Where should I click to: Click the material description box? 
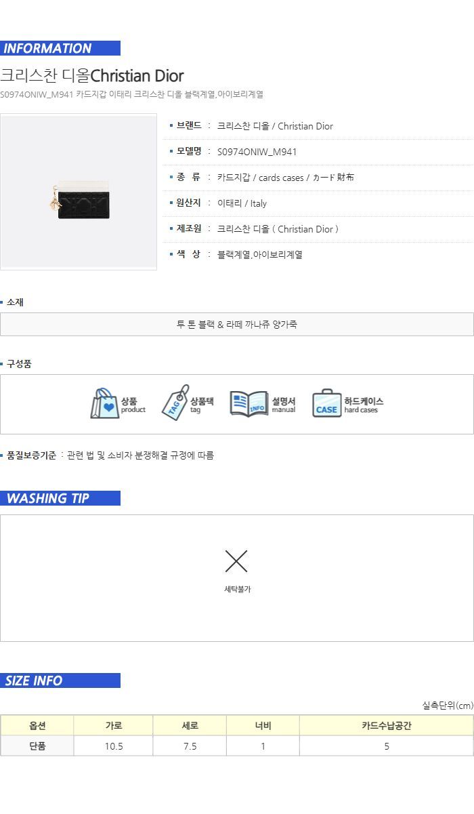click(x=237, y=324)
